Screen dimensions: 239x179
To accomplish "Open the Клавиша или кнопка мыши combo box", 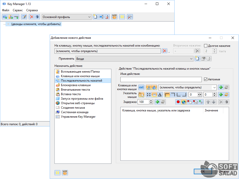I will (214, 88).
